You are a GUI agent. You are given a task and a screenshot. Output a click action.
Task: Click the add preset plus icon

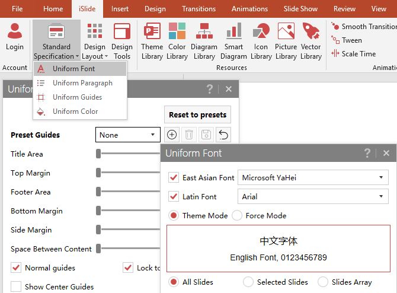pyautogui.click(x=172, y=135)
